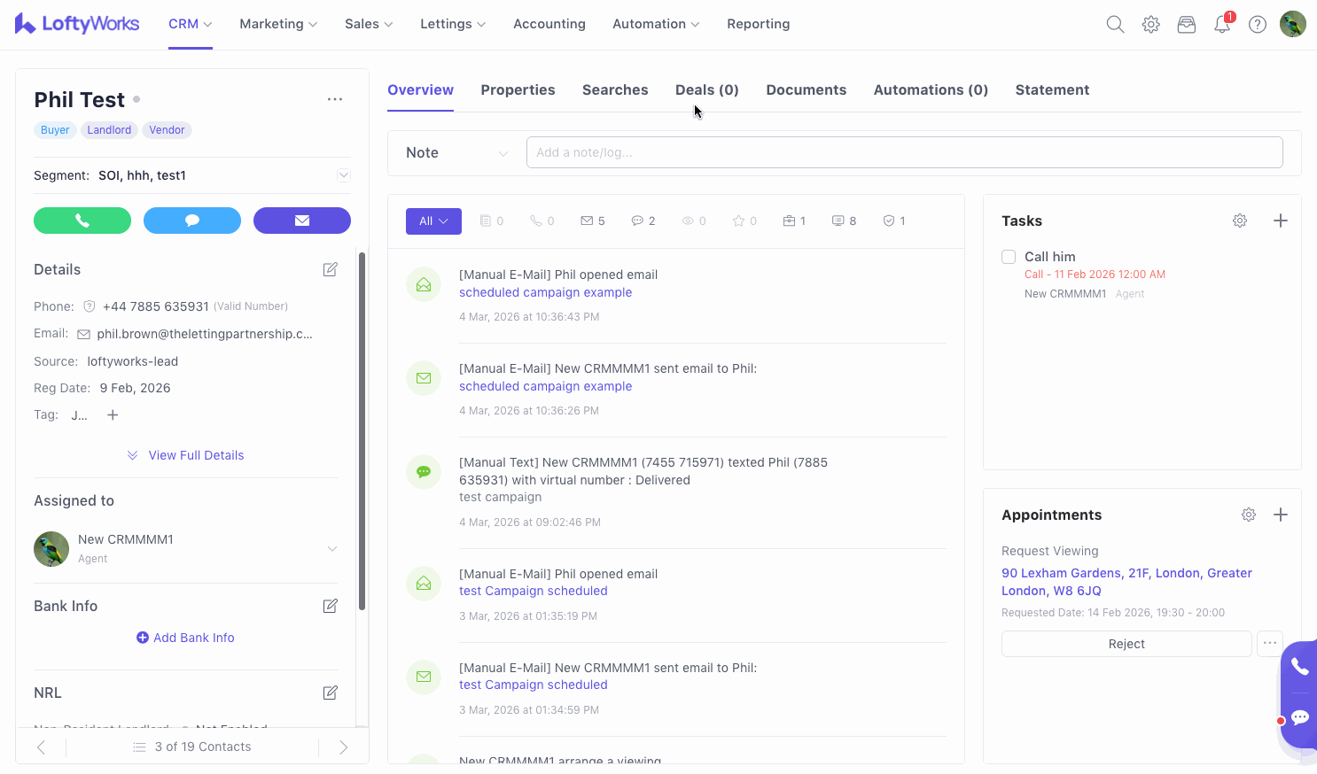Open Appointments settings gear
Screen dimensions: 1317x774
(1248, 515)
